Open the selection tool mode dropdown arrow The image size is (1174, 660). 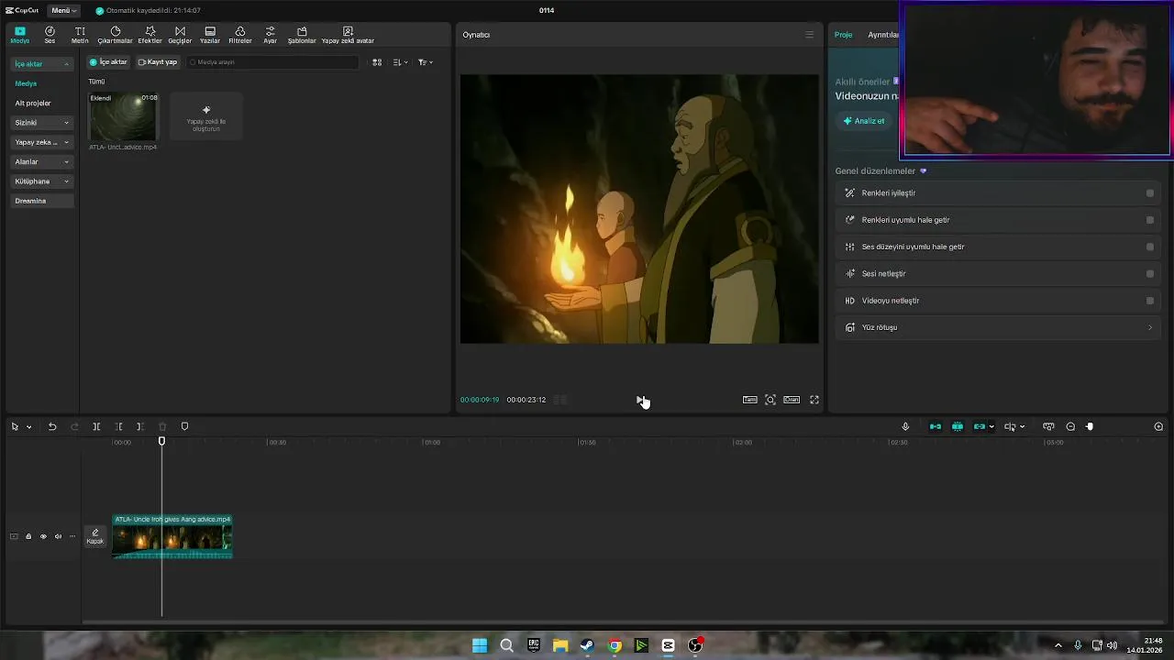[x=28, y=427]
